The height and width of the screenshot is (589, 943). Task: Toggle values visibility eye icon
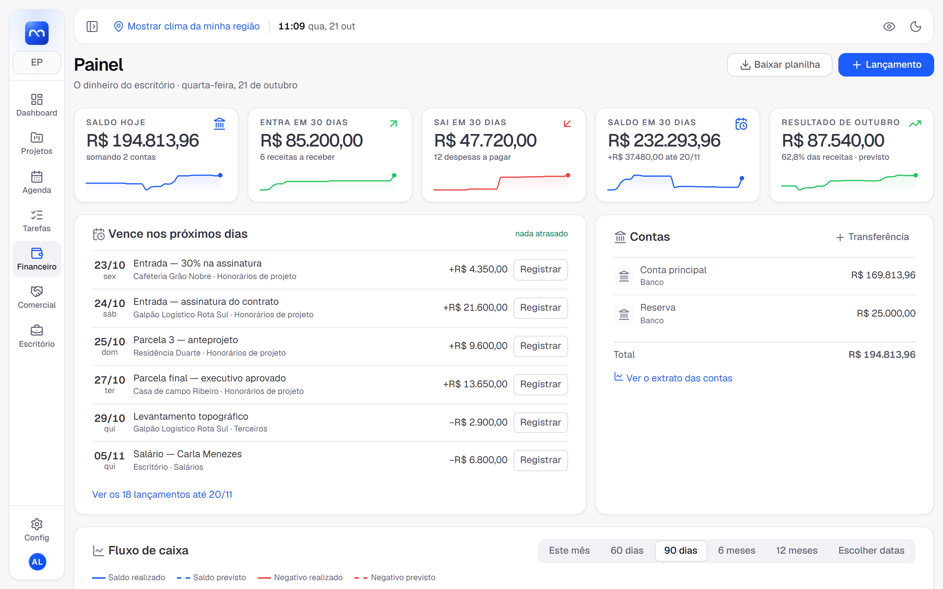pyautogui.click(x=889, y=27)
